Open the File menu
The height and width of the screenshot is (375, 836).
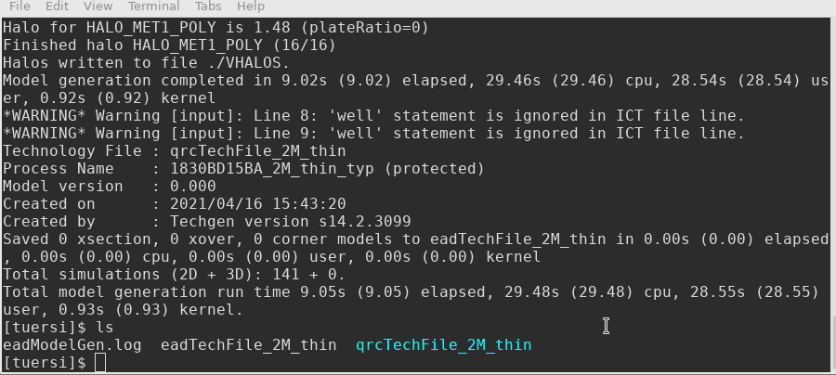pyautogui.click(x=20, y=6)
